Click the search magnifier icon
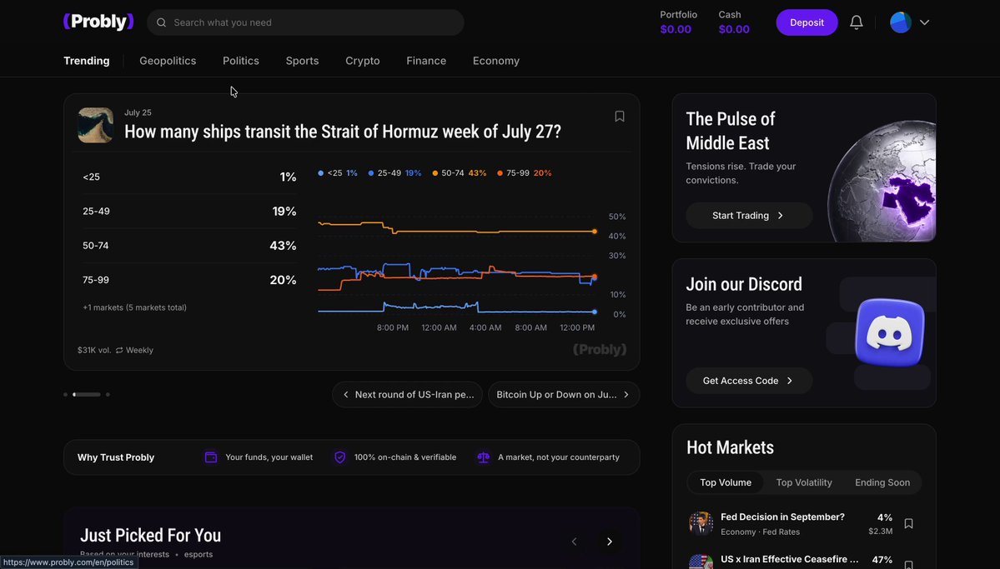The height and width of the screenshot is (569, 1000). coord(161,22)
